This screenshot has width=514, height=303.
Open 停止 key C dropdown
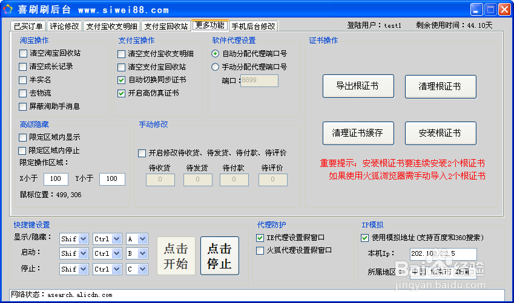(143, 269)
